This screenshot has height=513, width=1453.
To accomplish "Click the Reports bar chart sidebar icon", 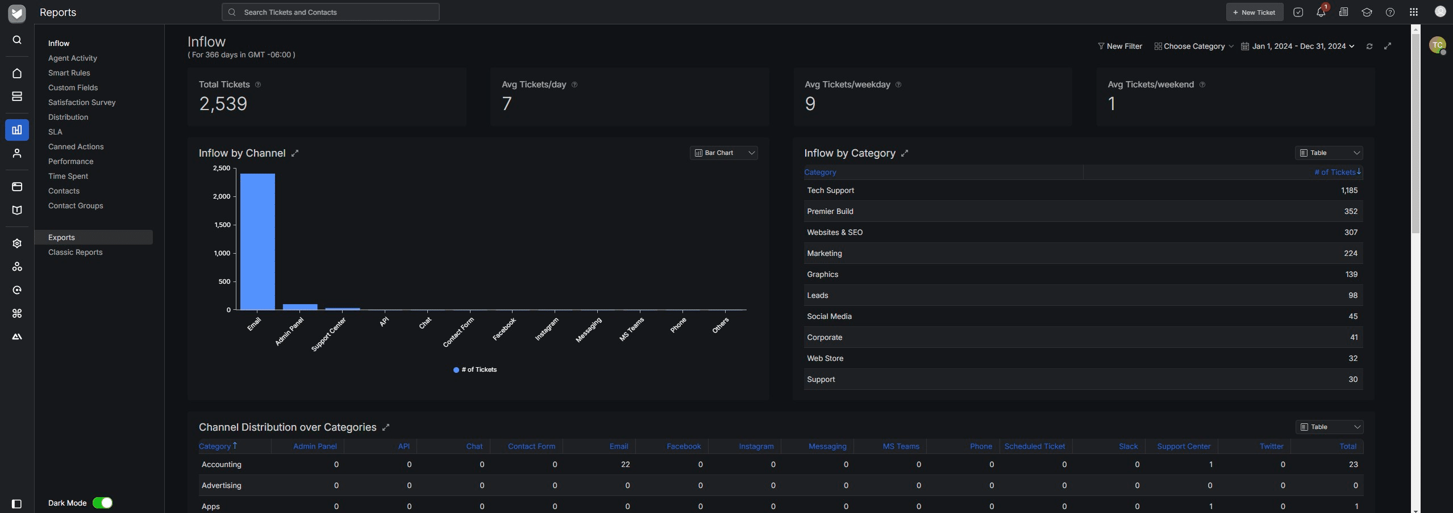I will pyautogui.click(x=17, y=130).
